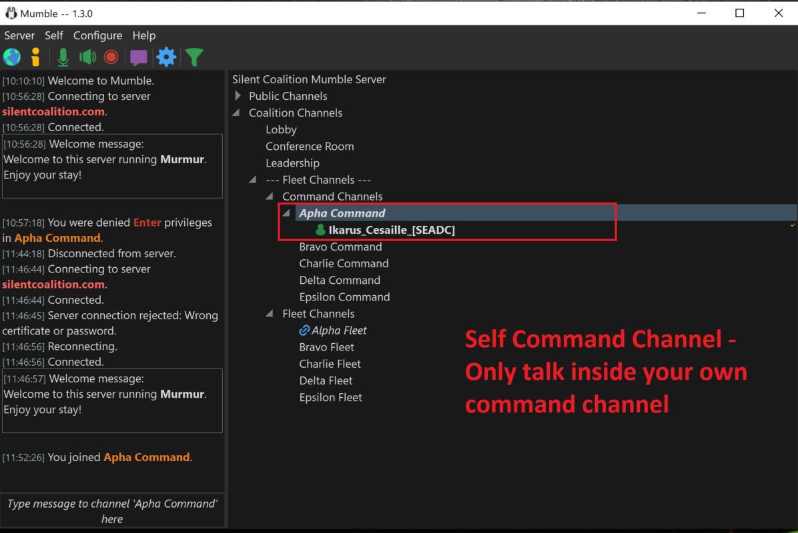This screenshot has width=798, height=533.
Task: Select the Bravo Command channel
Action: (340, 247)
